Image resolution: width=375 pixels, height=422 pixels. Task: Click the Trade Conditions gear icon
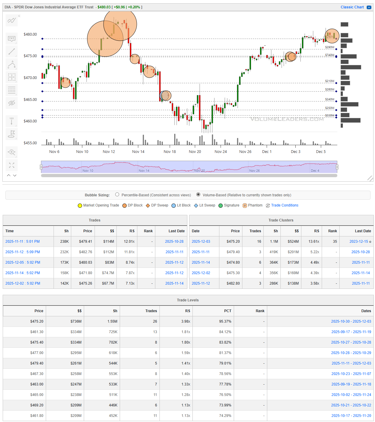(x=268, y=206)
